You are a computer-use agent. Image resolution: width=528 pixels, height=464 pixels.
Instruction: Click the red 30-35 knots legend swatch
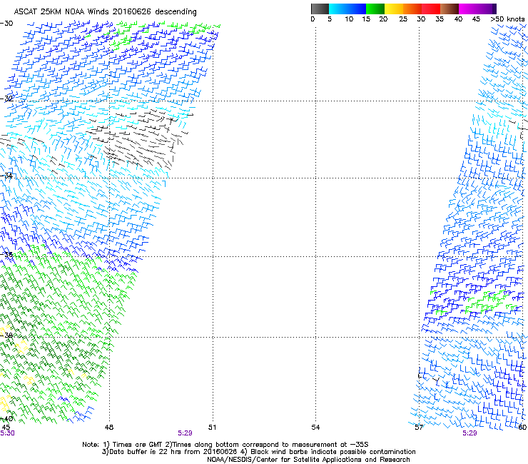click(x=431, y=9)
